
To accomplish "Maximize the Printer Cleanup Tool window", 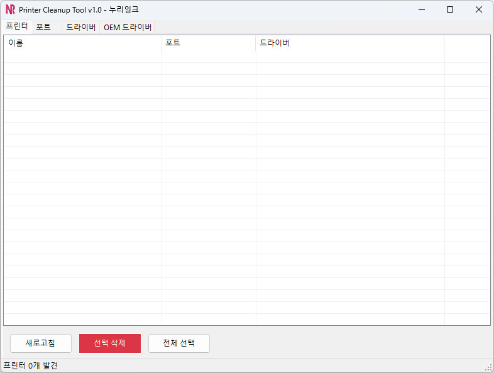I will click(x=449, y=9).
